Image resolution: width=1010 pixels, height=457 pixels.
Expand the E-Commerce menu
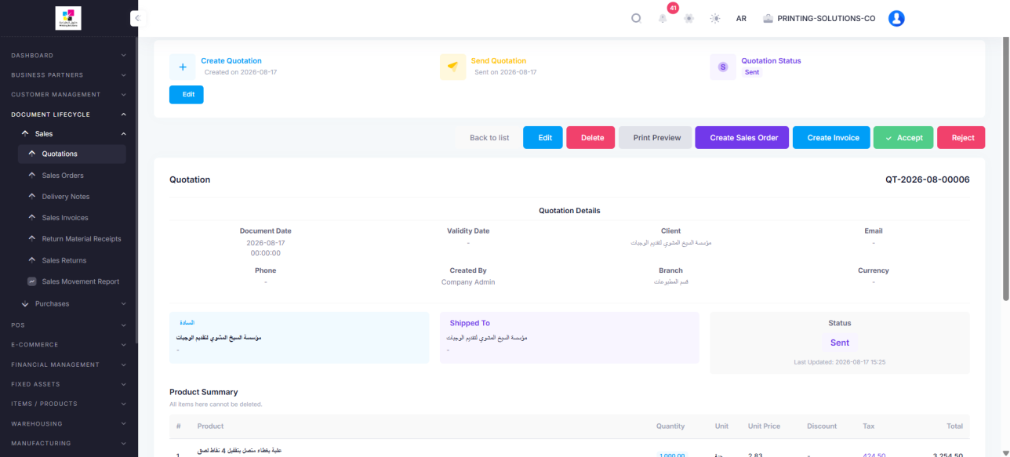[x=68, y=344]
